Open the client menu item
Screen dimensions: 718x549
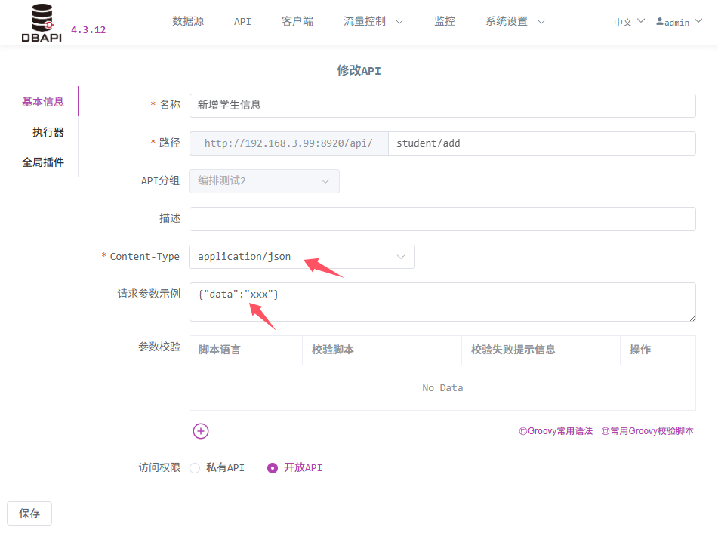click(x=297, y=22)
